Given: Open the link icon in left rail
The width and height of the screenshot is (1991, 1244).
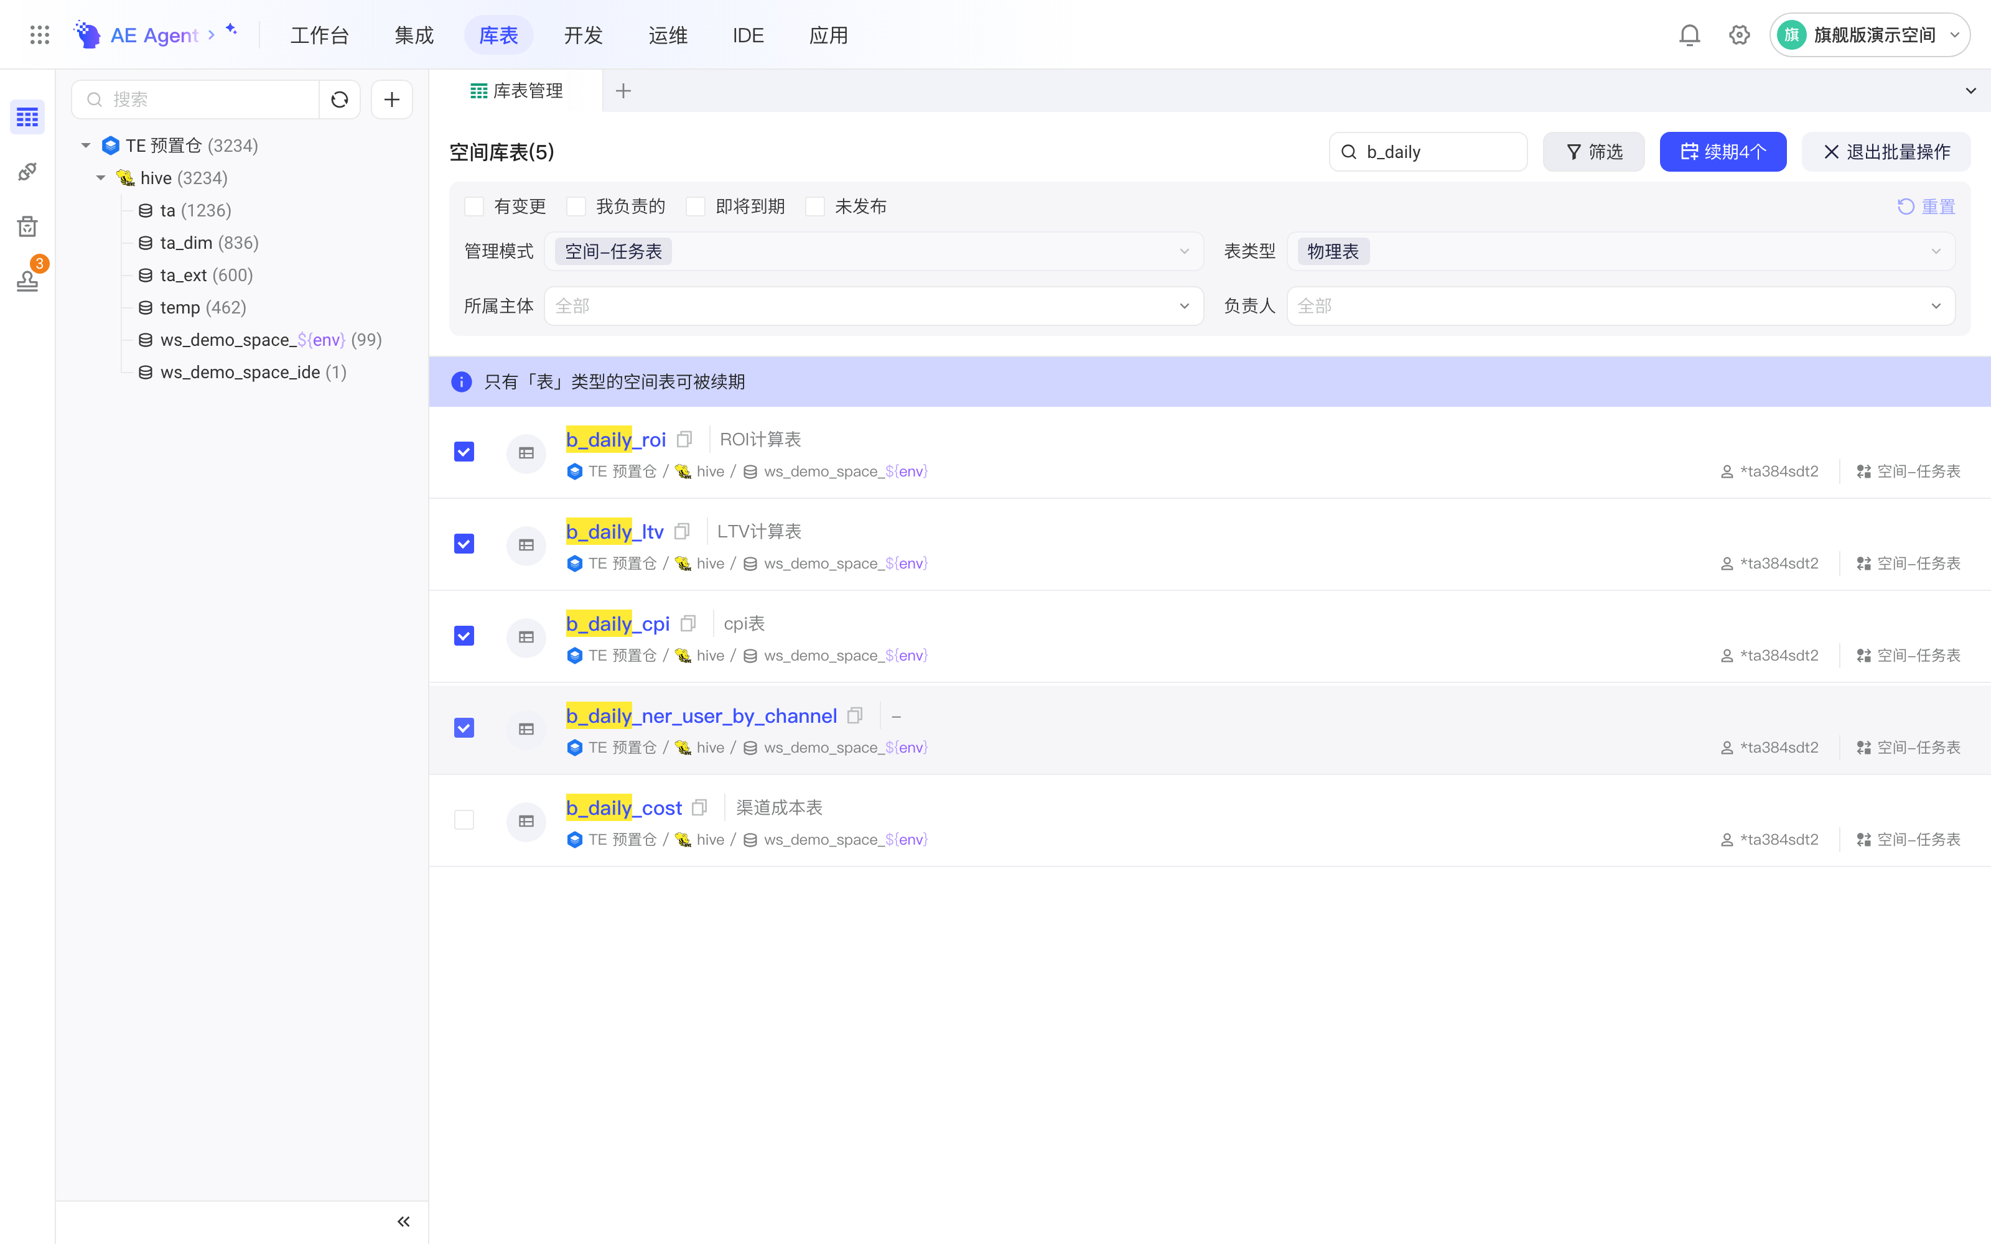Looking at the screenshot, I should pos(27,171).
